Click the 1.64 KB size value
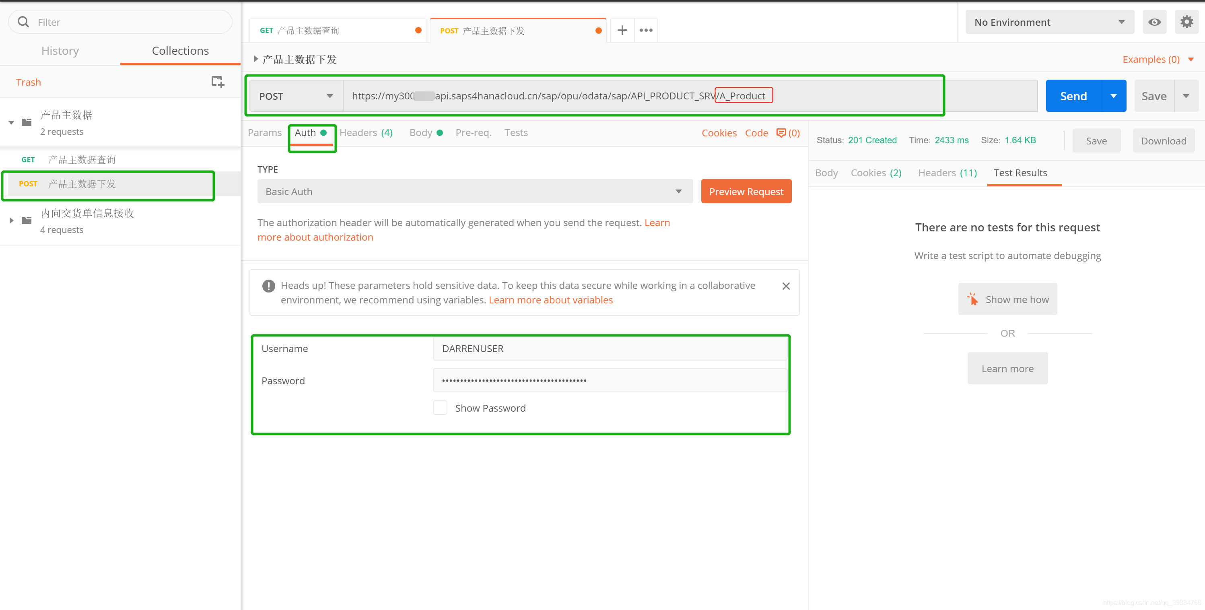The image size is (1205, 610). pyautogui.click(x=1020, y=140)
